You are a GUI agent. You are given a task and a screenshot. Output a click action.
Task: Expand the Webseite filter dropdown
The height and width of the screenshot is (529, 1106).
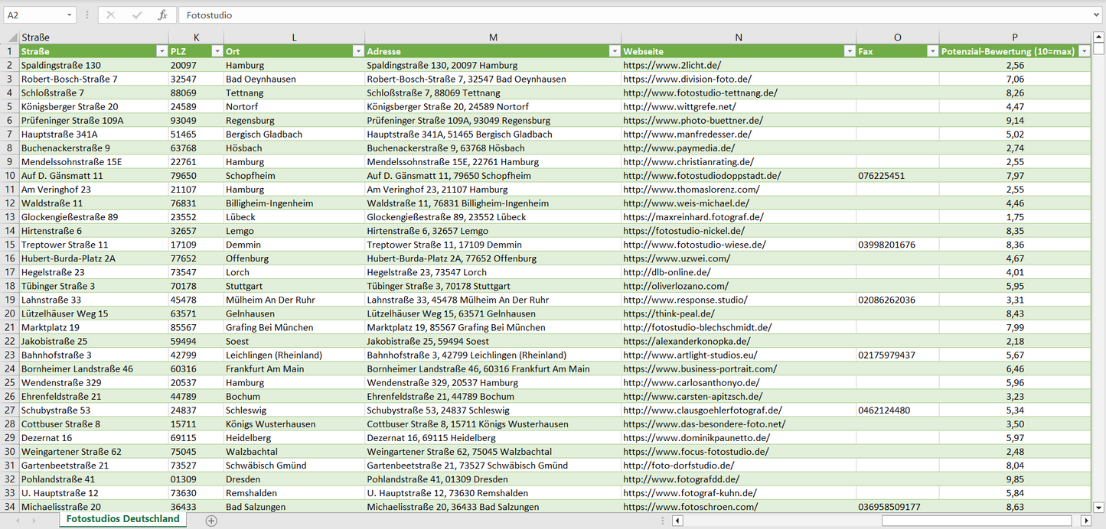[x=849, y=51]
